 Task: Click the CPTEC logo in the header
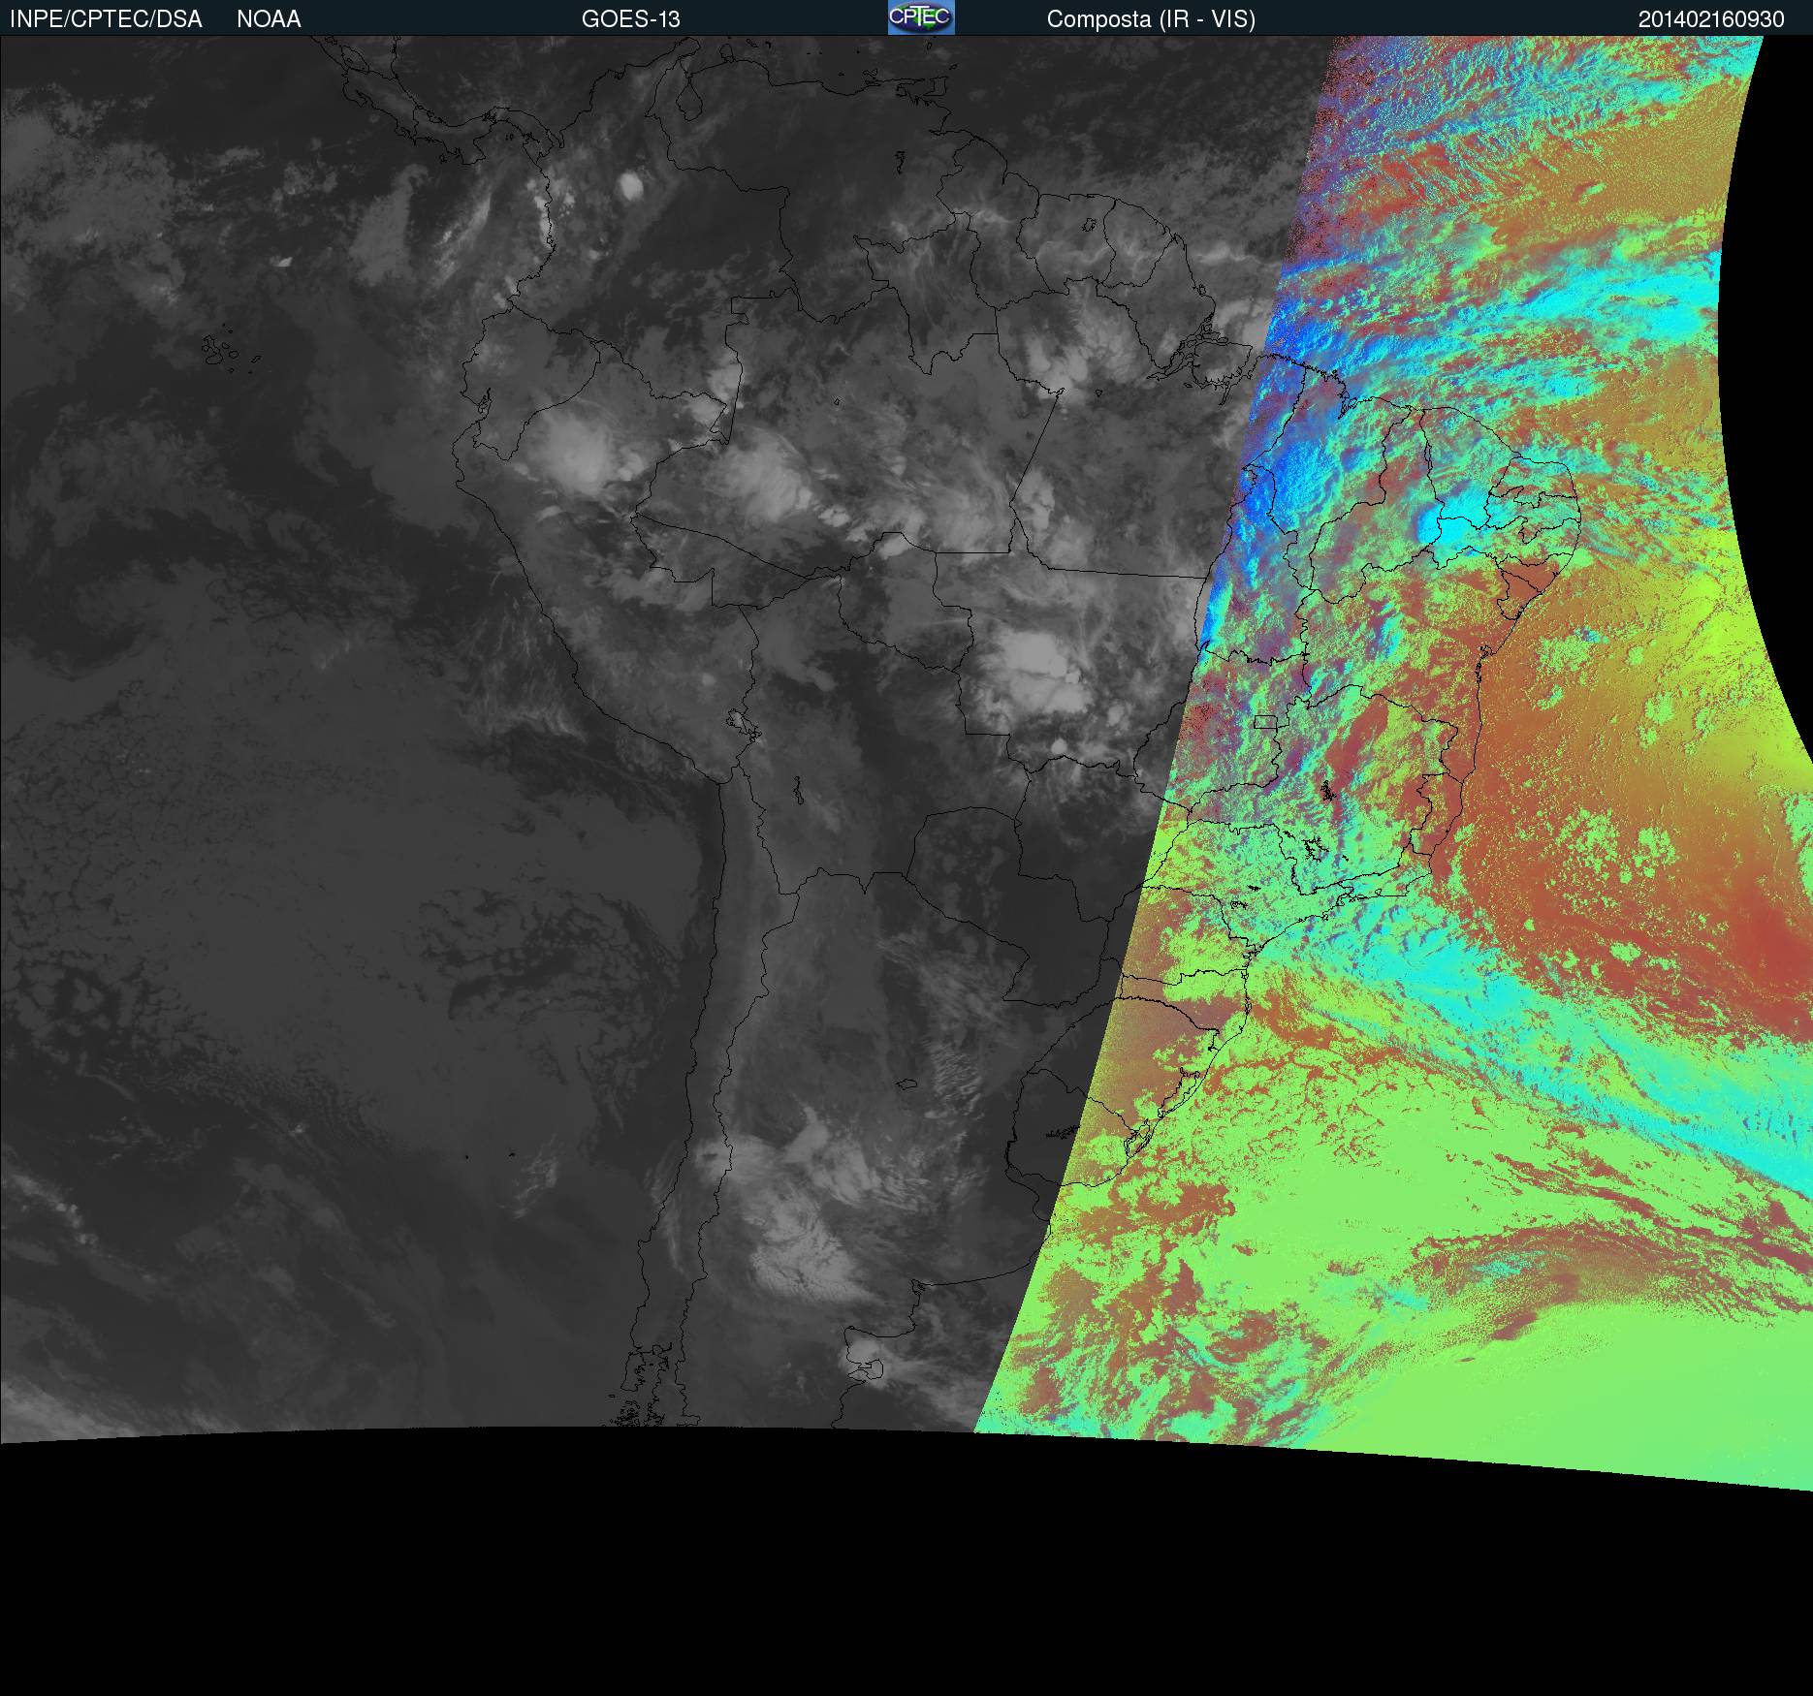pyautogui.click(x=921, y=17)
